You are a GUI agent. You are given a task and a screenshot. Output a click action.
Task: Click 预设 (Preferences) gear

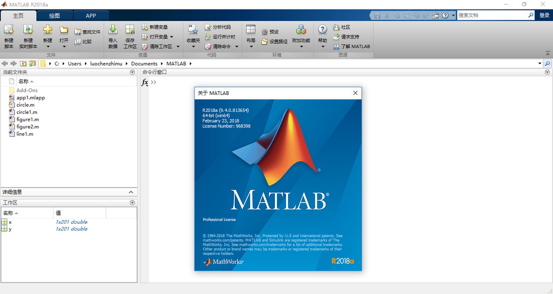tap(270, 32)
